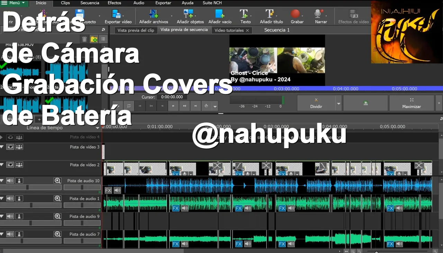This screenshot has height=253, width=443.
Task: Click zoom waveform icon on Pista de audio 10
Action: point(57,181)
